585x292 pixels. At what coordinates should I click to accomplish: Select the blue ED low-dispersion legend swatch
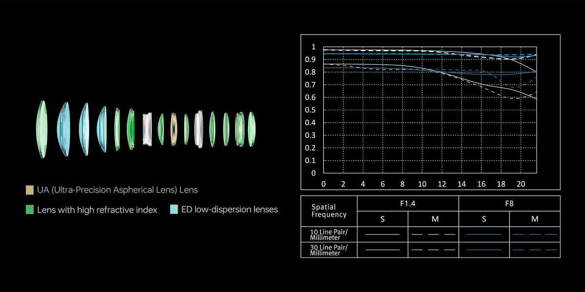tap(174, 210)
